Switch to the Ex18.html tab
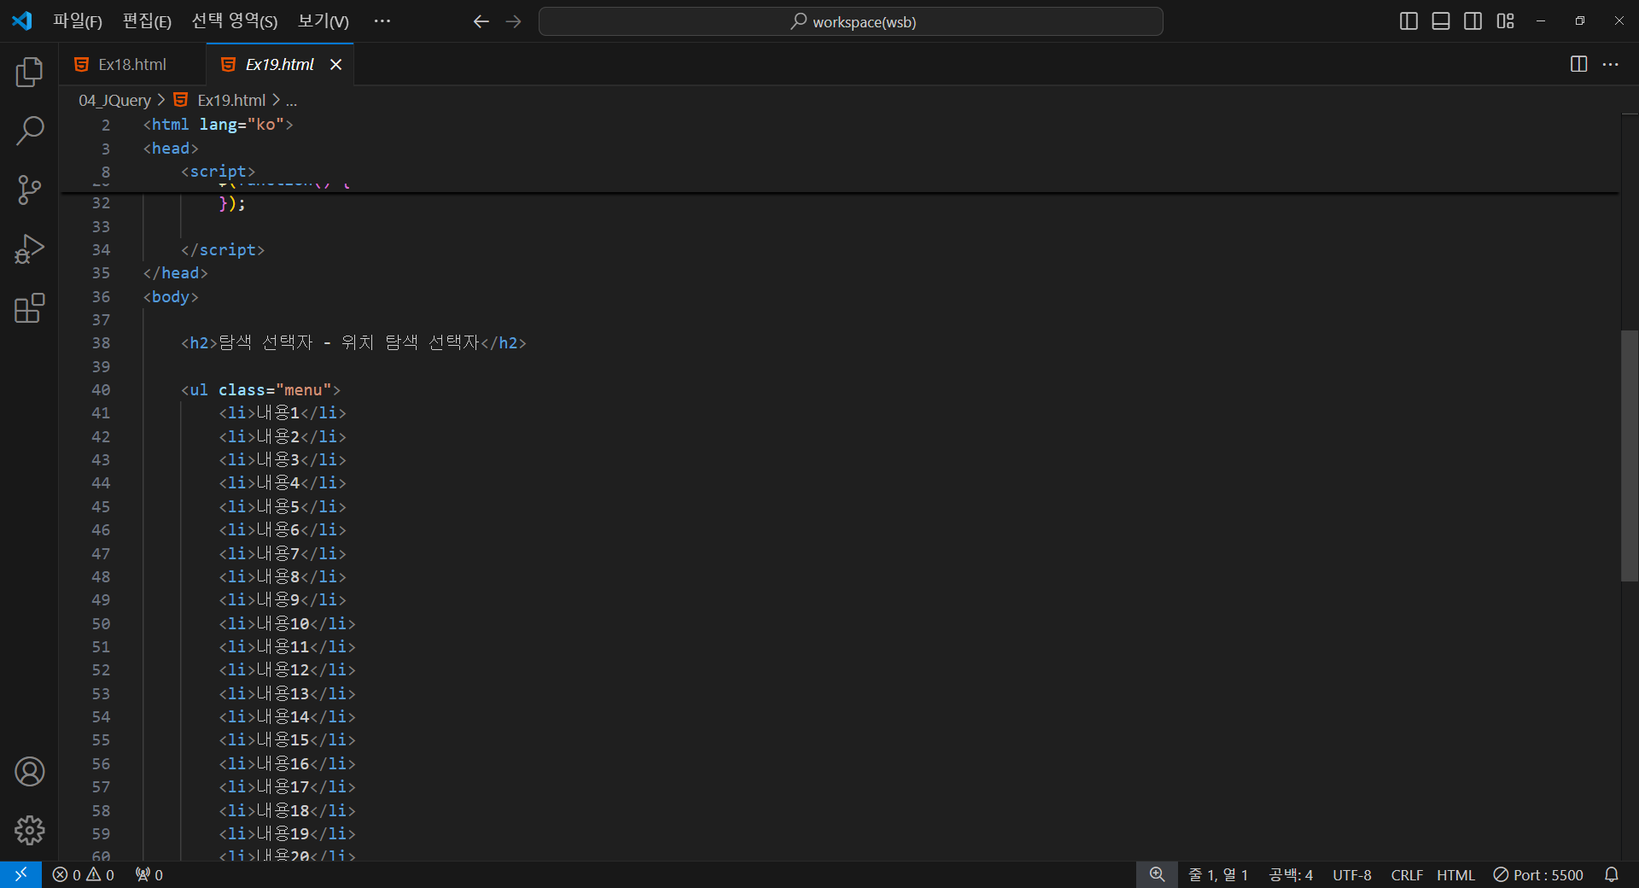The image size is (1639, 888). pyautogui.click(x=132, y=64)
